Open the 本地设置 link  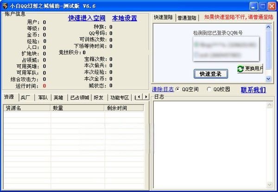click(x=125, y=18)
